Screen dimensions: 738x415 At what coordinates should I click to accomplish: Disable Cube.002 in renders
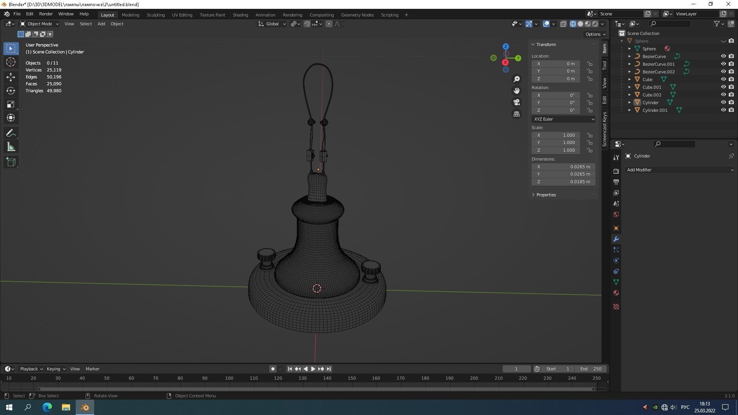pyautogui.click(x=731, y=95)
